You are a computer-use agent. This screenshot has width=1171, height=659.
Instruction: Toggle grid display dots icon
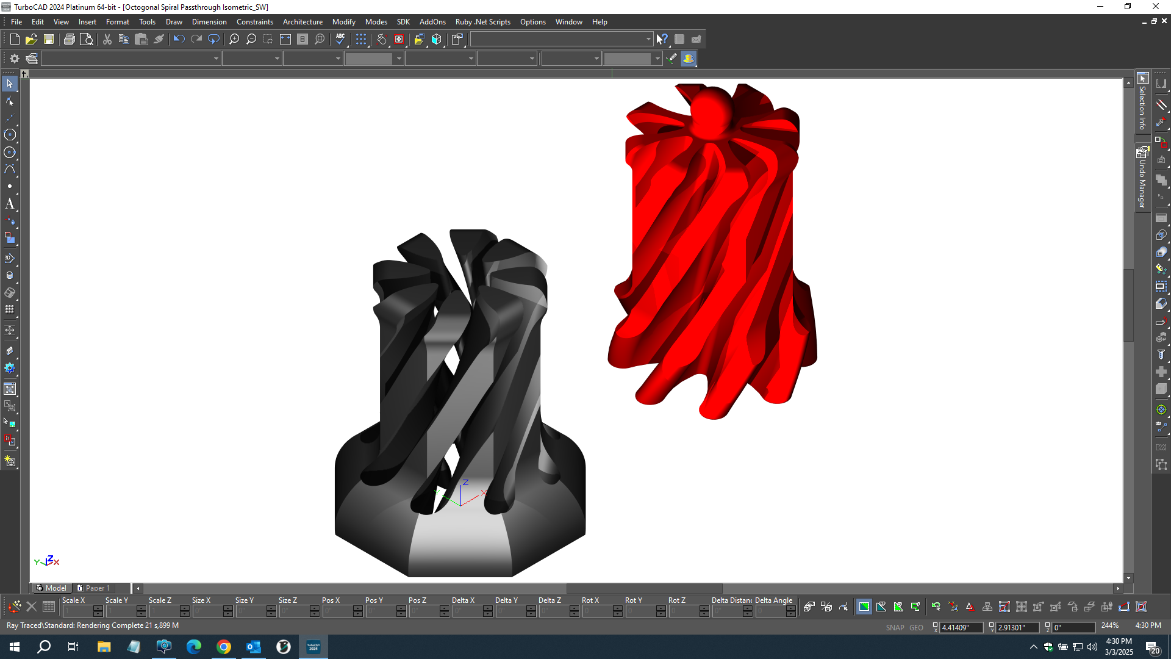pos(362,39)
